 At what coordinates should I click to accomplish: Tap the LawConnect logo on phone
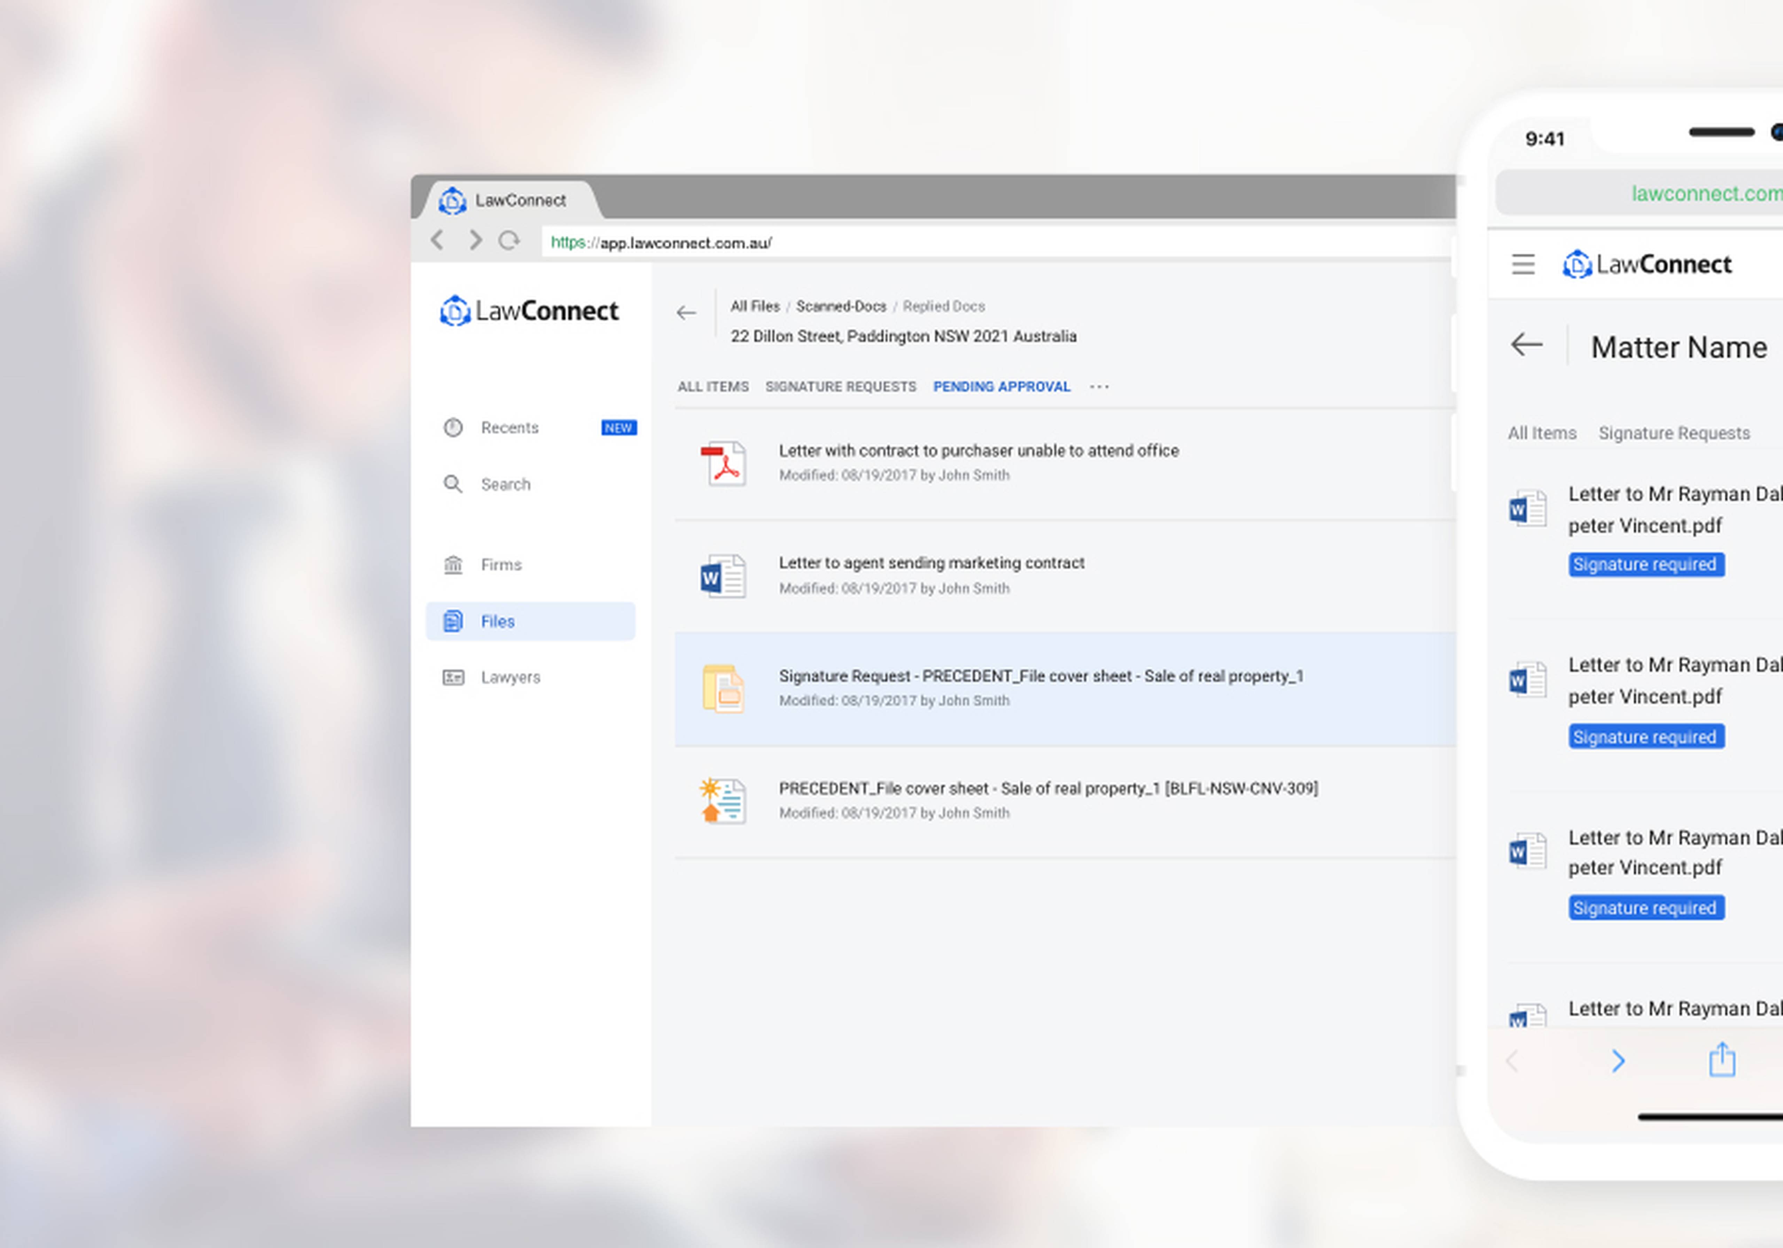pyautogui.click(x=1647, y=265)
